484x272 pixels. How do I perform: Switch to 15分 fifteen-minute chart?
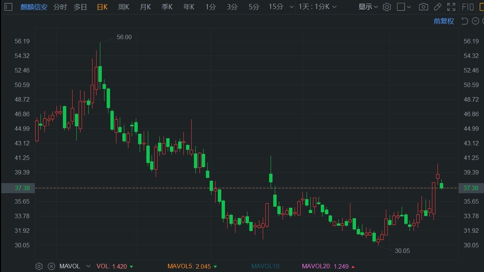pyautogui.click(x=276, y=7)
